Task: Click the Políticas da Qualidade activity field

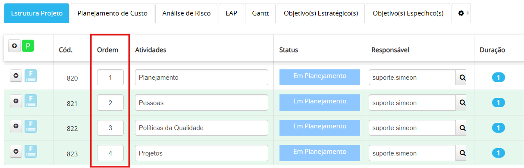Action: tap(201, 128)
